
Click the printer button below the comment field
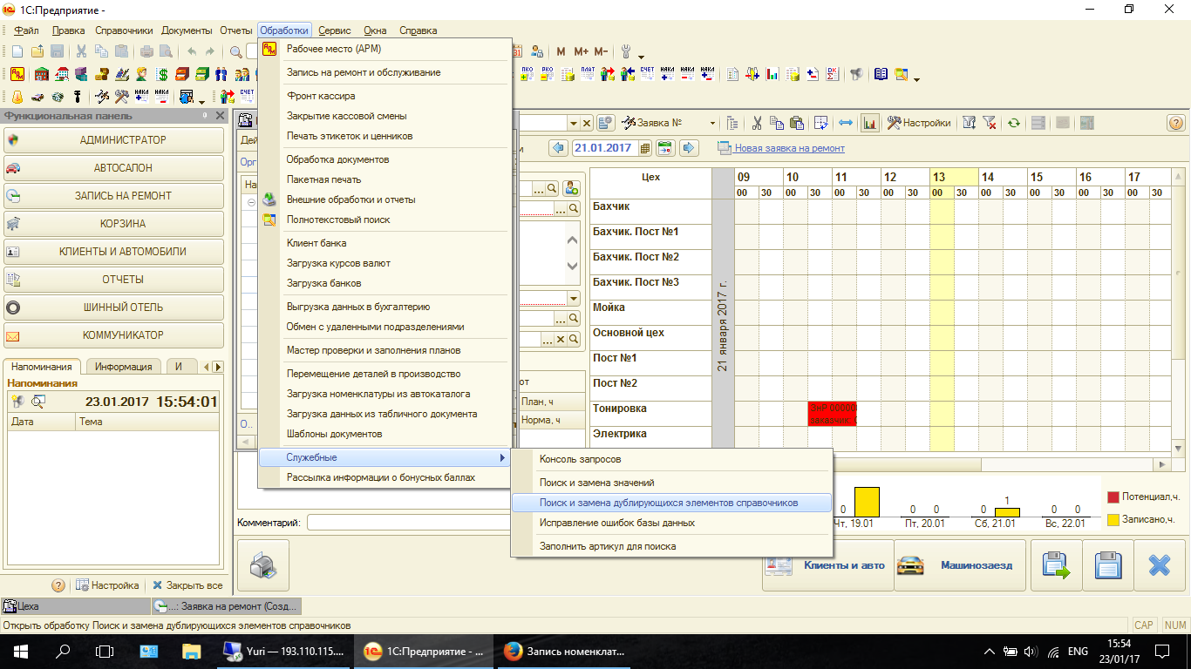click(263, 565)
